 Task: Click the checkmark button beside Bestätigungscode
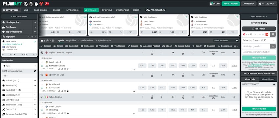(273, 46)
